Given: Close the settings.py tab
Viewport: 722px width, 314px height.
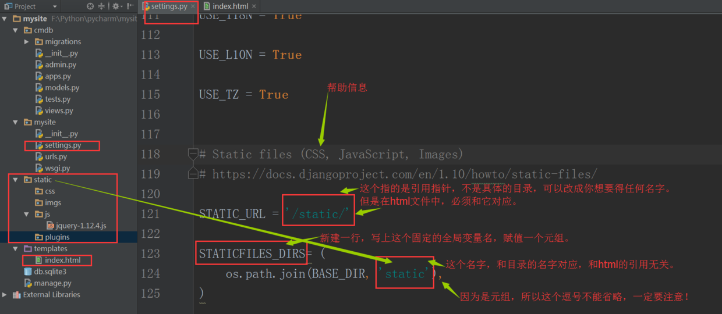Looking at the screenshot, I should click(193, 6).
